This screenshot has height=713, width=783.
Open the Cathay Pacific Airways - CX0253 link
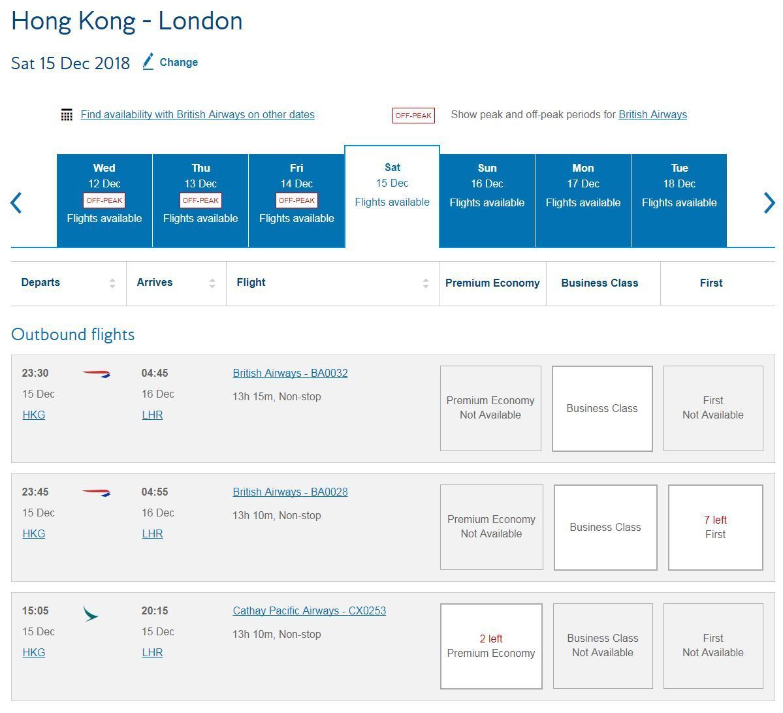click(x=309, y=610)
